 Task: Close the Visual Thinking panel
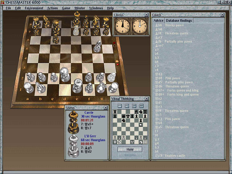pyautogui.click(x=146, y=99)
